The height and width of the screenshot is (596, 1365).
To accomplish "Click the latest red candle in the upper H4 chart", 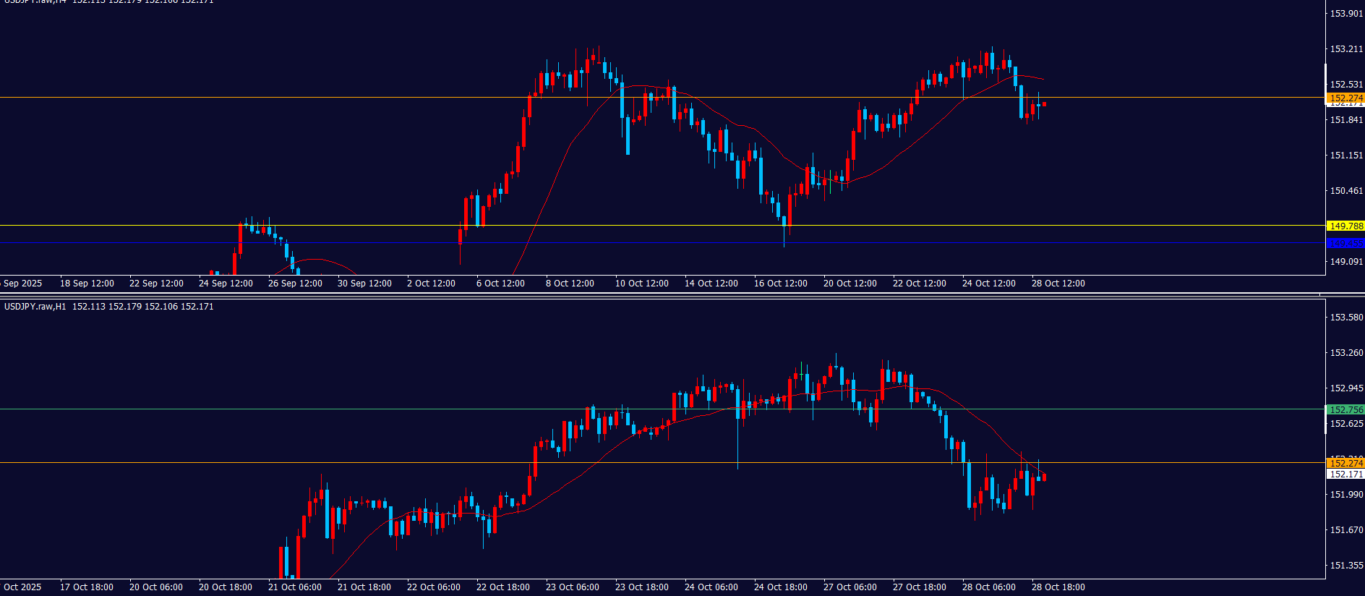I will click(x=1044, y=104).
